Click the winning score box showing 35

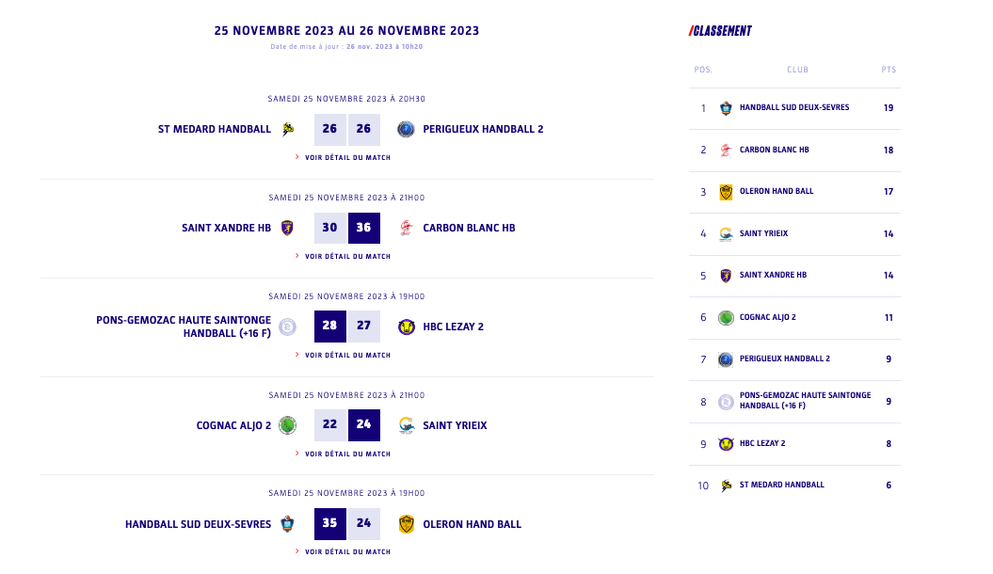[x=329, y=524]
